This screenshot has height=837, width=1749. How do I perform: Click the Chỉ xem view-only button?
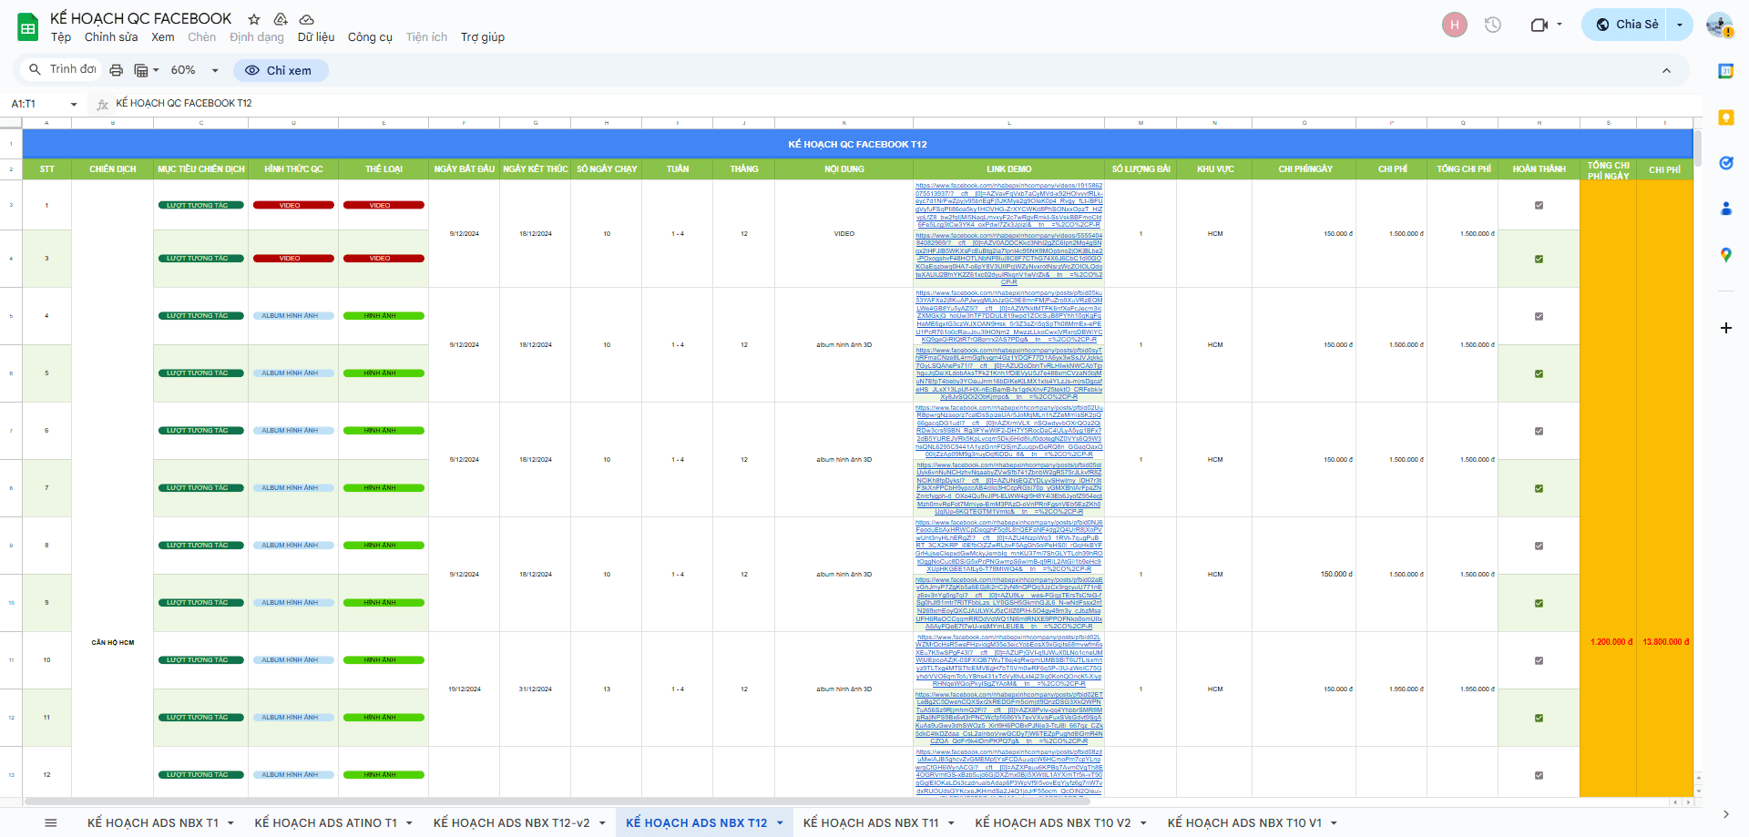[x=281, y=70]
